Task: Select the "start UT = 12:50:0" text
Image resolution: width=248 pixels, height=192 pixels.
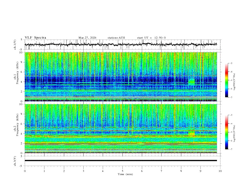Action: (151, 38)
